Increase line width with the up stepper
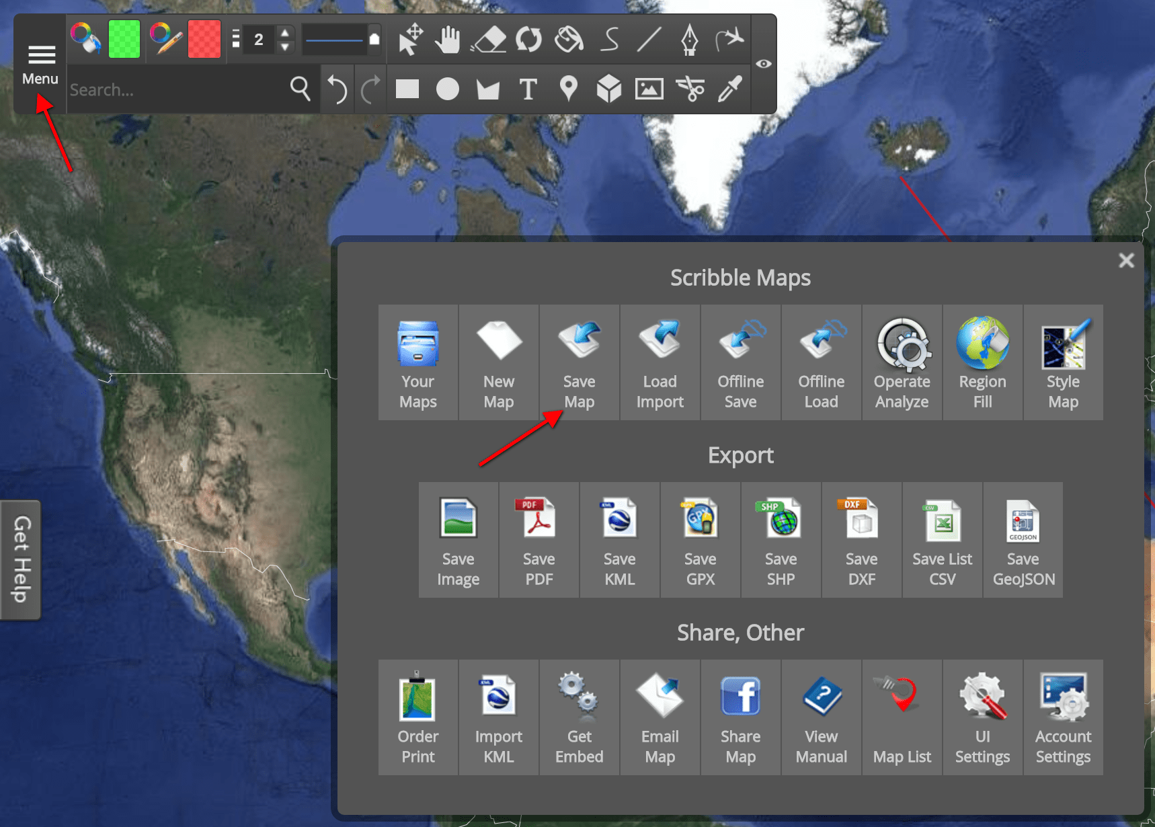The width and height of the screenshot is (1155, 827). (x=284, y=32)
